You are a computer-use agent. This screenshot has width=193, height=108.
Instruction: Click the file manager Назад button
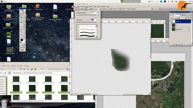point(2,69)
